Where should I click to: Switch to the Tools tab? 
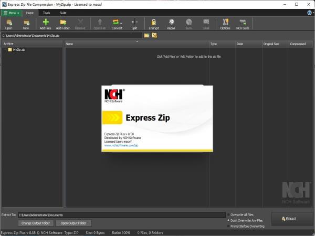pos(46,13)
